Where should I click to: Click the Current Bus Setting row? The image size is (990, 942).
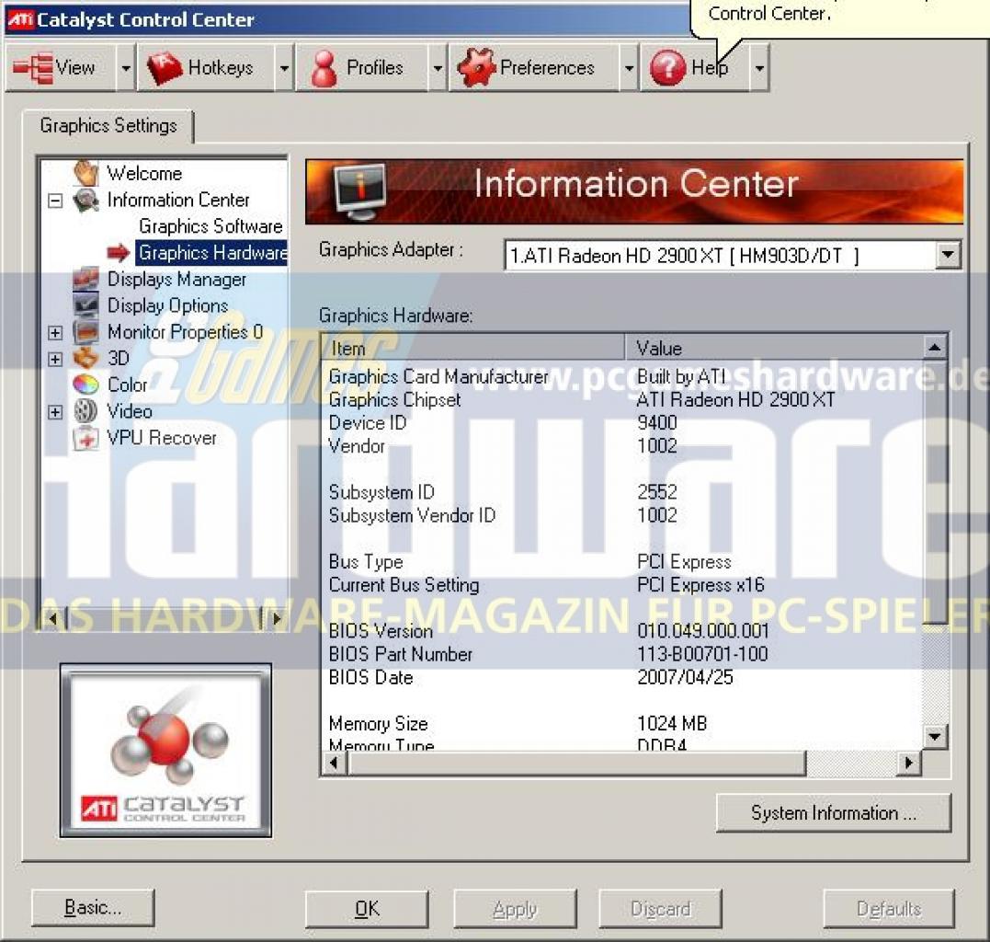(622, 585)
